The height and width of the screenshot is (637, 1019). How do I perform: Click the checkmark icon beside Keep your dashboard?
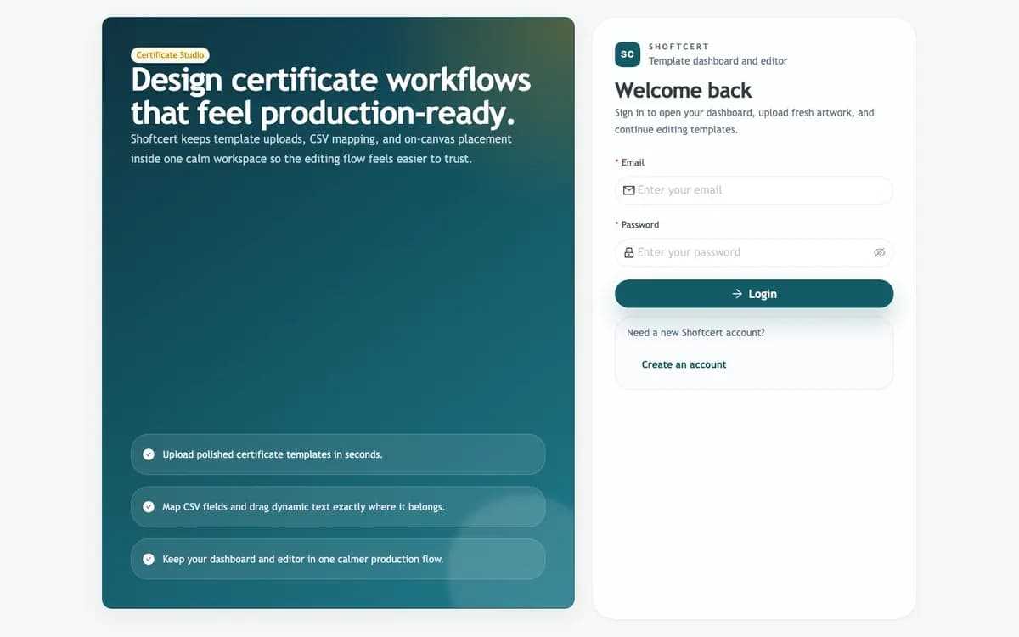(149, 559)
